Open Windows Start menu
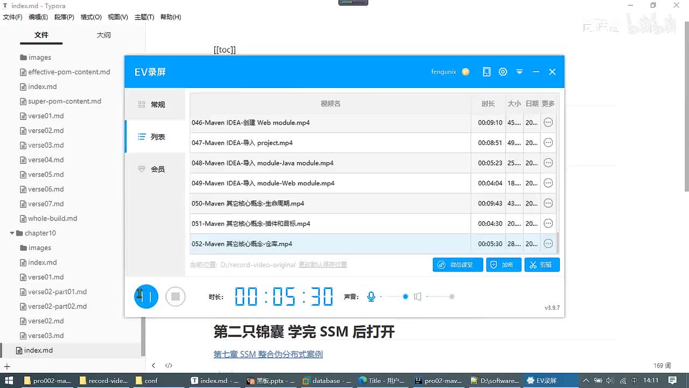This screenshot has width=689, height=388. 9,380
